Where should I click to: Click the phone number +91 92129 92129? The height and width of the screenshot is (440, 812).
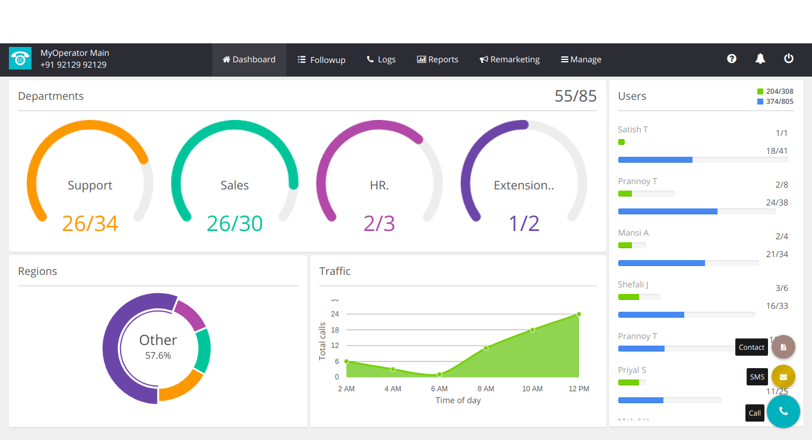73,65
